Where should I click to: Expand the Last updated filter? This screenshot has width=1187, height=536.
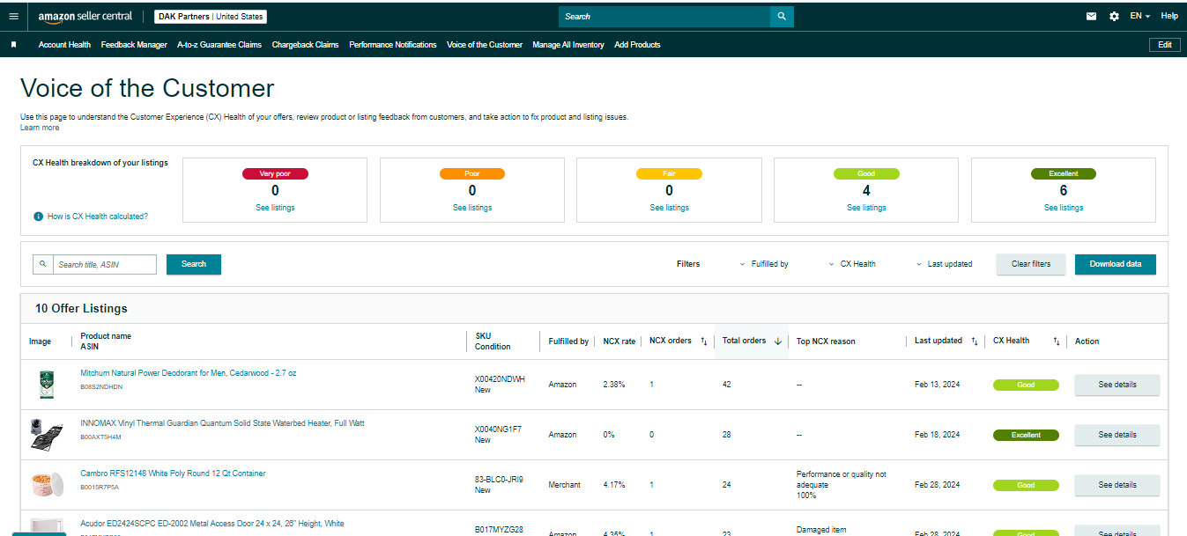coord(944,264)
